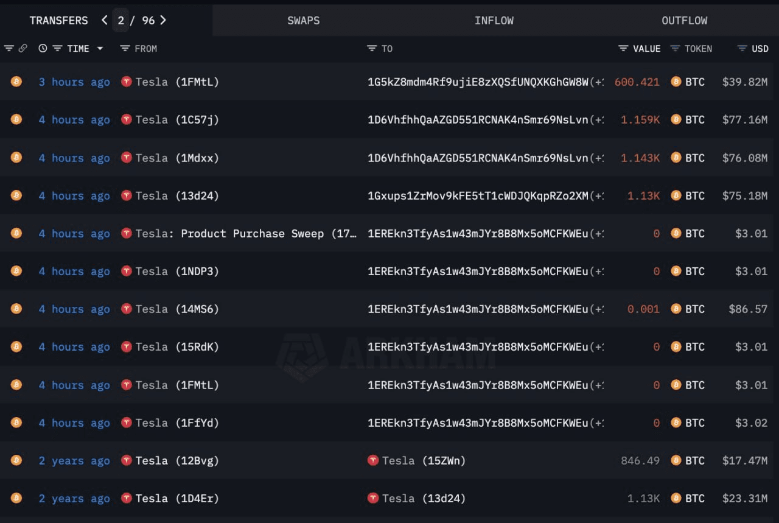The width and height of the screenshot is (779, 523).
Task: Open the TIME column filter
Action: tap(57, 48)
